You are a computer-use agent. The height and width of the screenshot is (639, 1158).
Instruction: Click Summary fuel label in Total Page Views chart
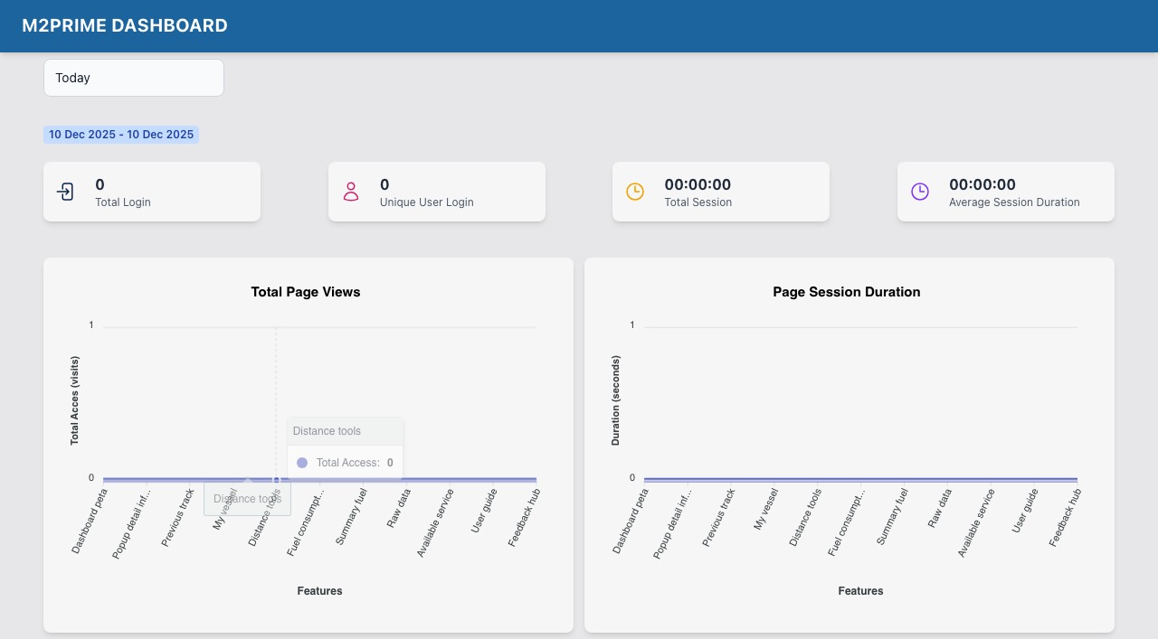click(x=351, y=516)
